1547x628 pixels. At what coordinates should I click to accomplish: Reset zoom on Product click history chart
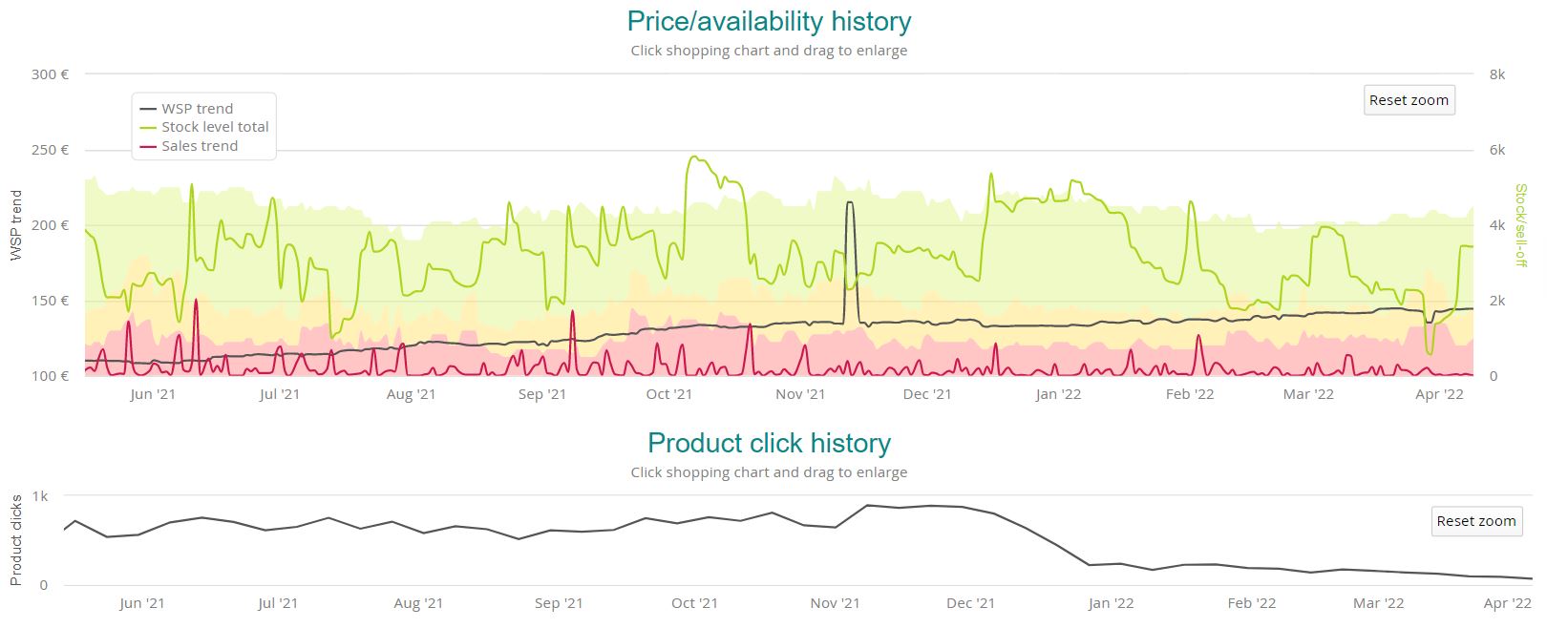click(1475, 521)
